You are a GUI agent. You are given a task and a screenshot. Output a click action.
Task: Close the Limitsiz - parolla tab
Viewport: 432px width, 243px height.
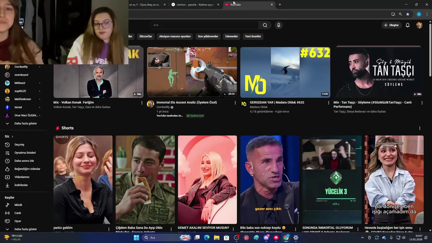[x=218, y=5]
